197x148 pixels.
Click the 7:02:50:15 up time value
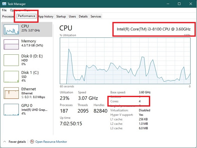pyautogui.click(x=71, y=124)
